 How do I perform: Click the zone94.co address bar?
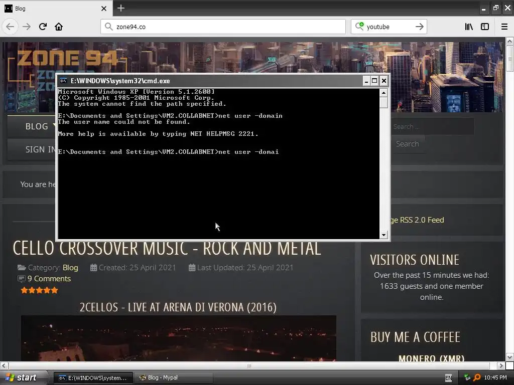tap(223, 27)
